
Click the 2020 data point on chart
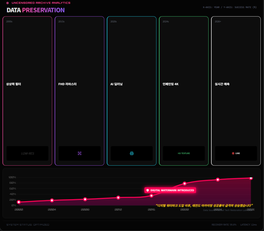click(x=185, y=184)
